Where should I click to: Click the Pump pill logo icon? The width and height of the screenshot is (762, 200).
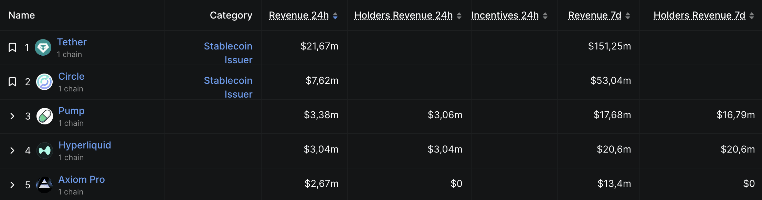point(45,116)
